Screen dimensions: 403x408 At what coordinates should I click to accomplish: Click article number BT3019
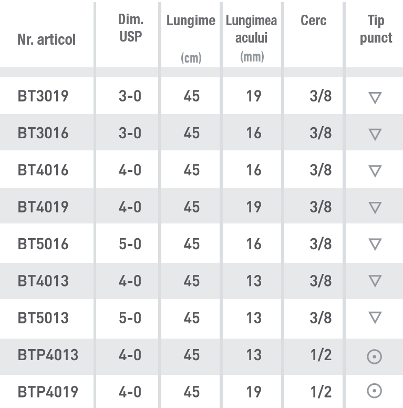tap(43, 96)
